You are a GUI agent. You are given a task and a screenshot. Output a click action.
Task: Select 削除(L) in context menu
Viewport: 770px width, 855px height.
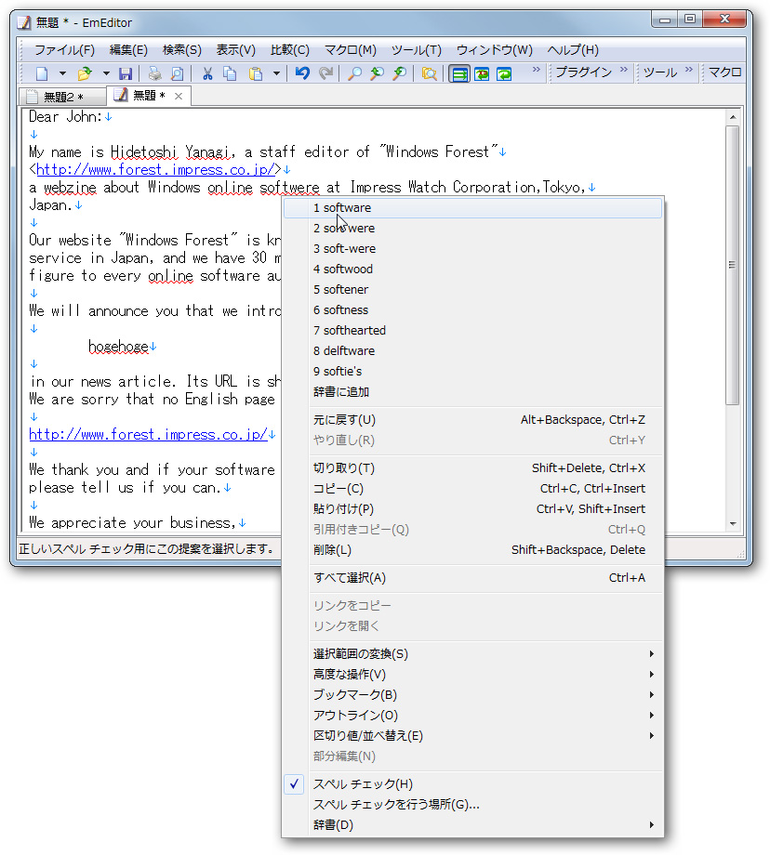472,550
